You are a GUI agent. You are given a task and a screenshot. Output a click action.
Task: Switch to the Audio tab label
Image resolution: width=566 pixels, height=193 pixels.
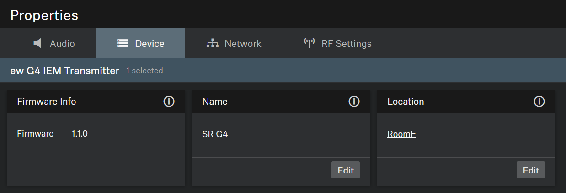point(62,44)
